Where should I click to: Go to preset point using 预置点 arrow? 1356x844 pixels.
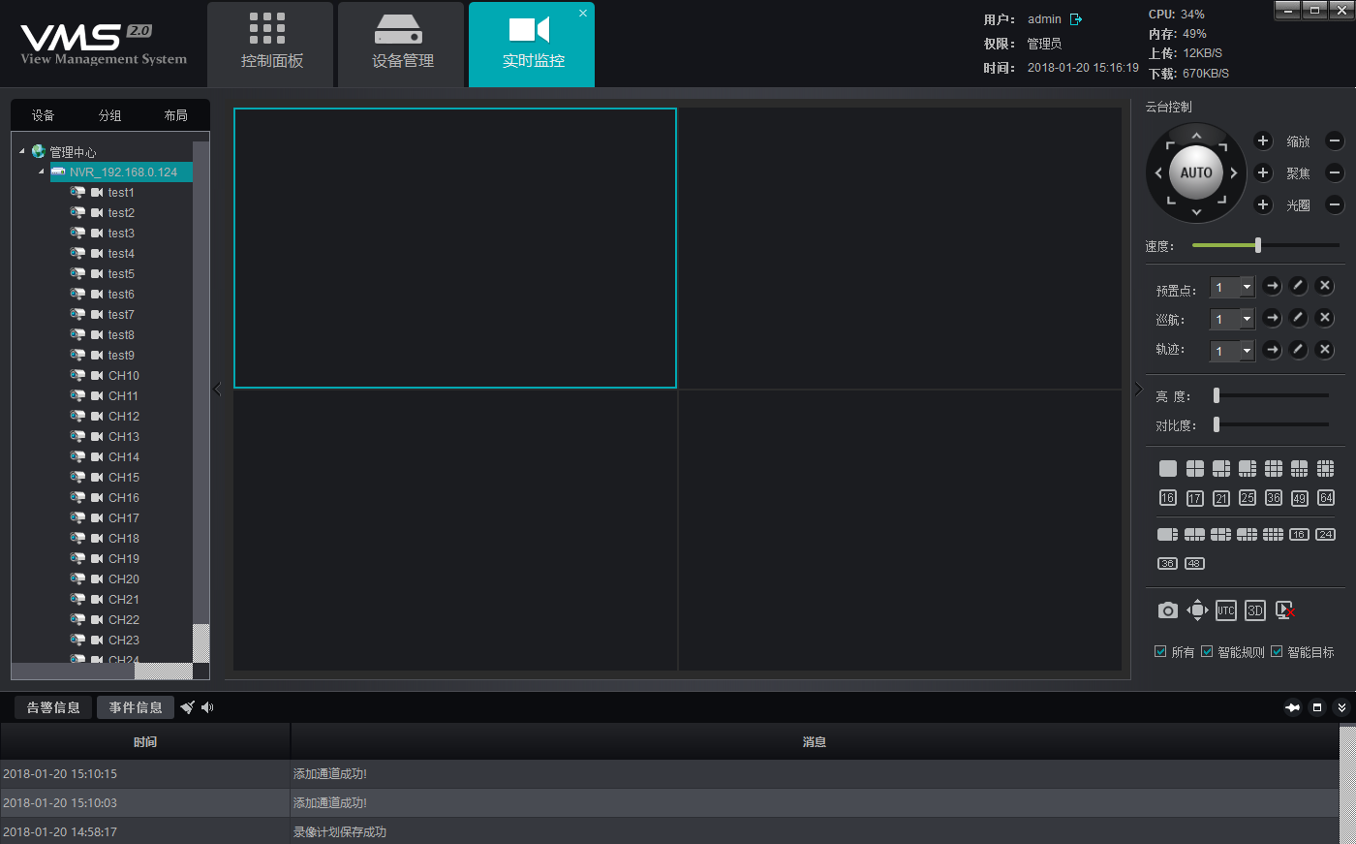1273,286
